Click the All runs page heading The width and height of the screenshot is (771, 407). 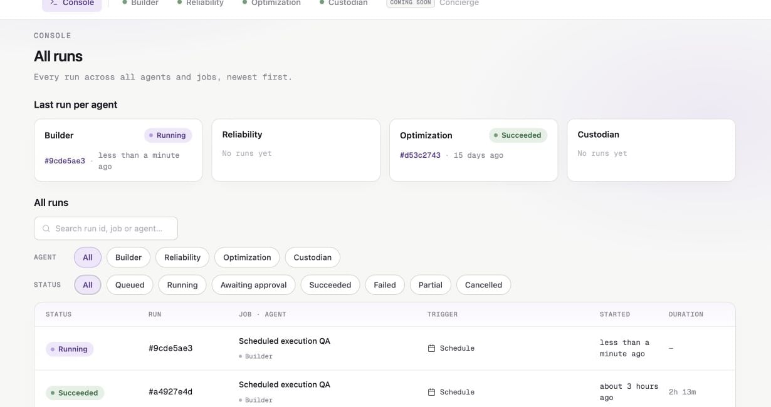point(58,56)
